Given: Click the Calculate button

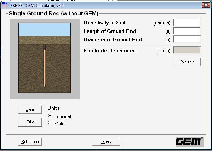Looking at the screenshot, I should [187, 62].
